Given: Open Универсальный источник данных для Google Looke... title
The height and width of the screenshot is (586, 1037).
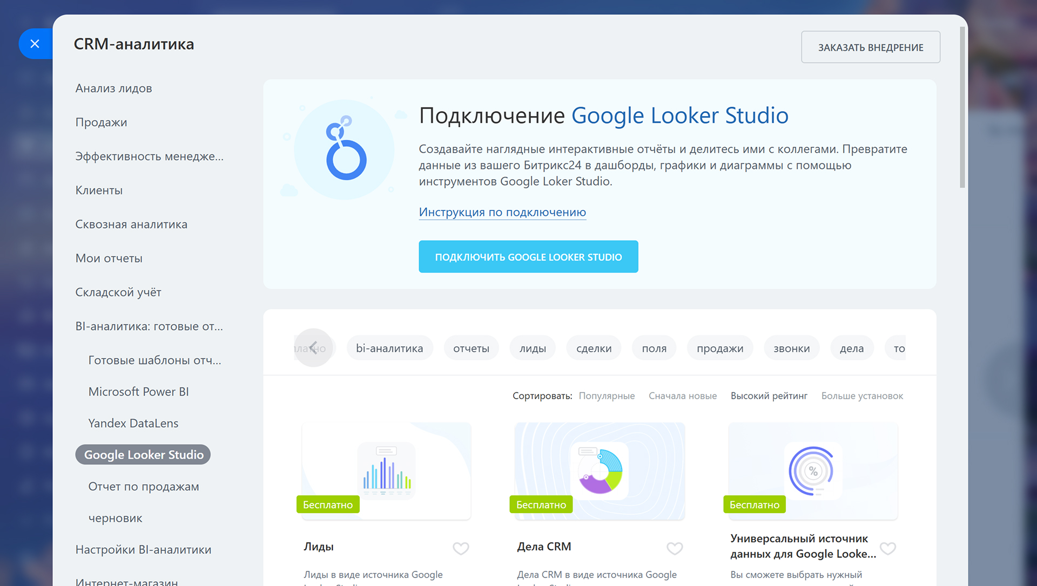Looking at the screenshot, I should tap(803, 546).
